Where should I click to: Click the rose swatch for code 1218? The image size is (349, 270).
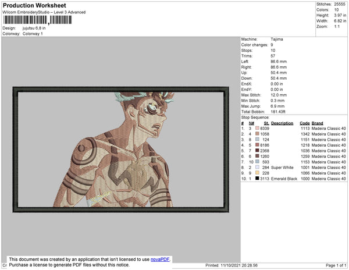[x=257, y=145]
